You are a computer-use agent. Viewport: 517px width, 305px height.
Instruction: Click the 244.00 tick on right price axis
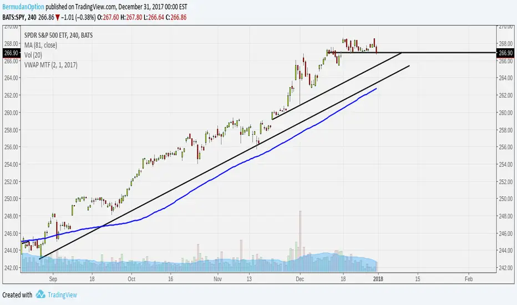point(506,251)
